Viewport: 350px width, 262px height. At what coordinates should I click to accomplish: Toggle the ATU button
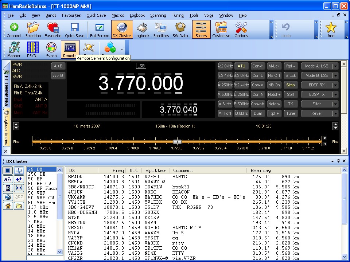(x=241, y=66)
